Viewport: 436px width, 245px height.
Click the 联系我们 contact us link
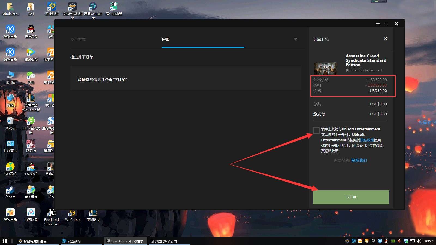pyautogui.click(x=359, y=160)
